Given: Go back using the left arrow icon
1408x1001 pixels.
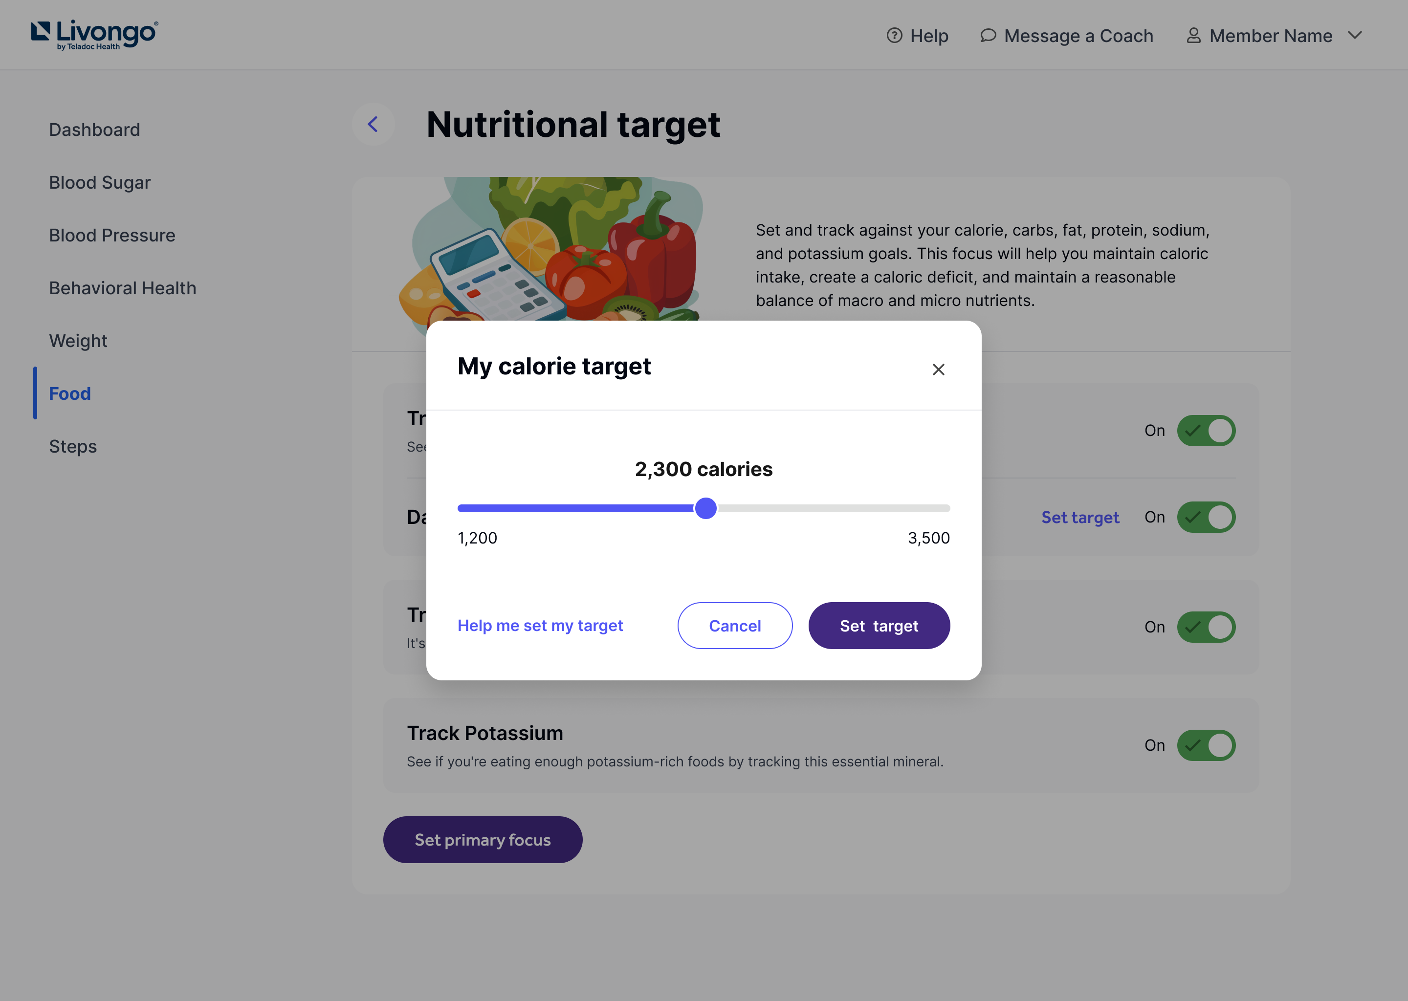Looking at the screenshot, I should (x=374, y=124).
